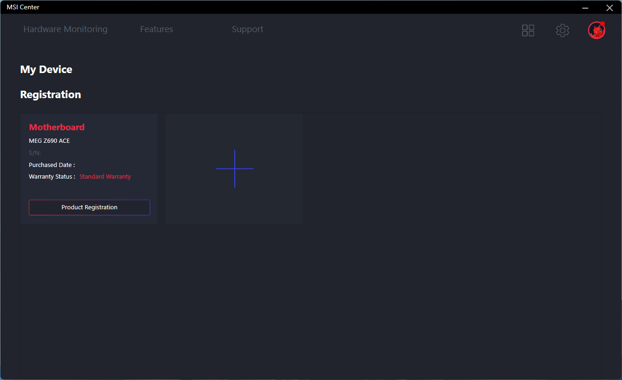The width and height of the screenshot is (622, 380).
Task: Click the Registration section heading
Action: [x=51, y=94]
